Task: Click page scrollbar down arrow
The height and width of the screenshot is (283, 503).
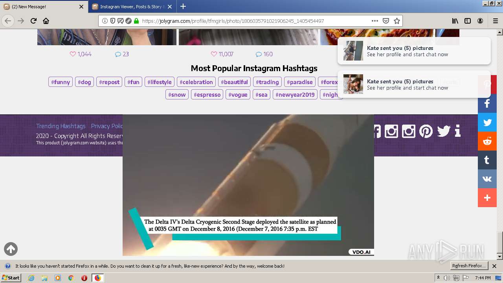Action: coord(500,257)
